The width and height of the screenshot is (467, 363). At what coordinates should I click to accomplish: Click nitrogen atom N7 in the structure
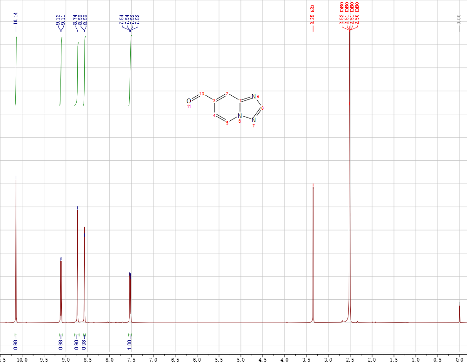pos(254,120)
